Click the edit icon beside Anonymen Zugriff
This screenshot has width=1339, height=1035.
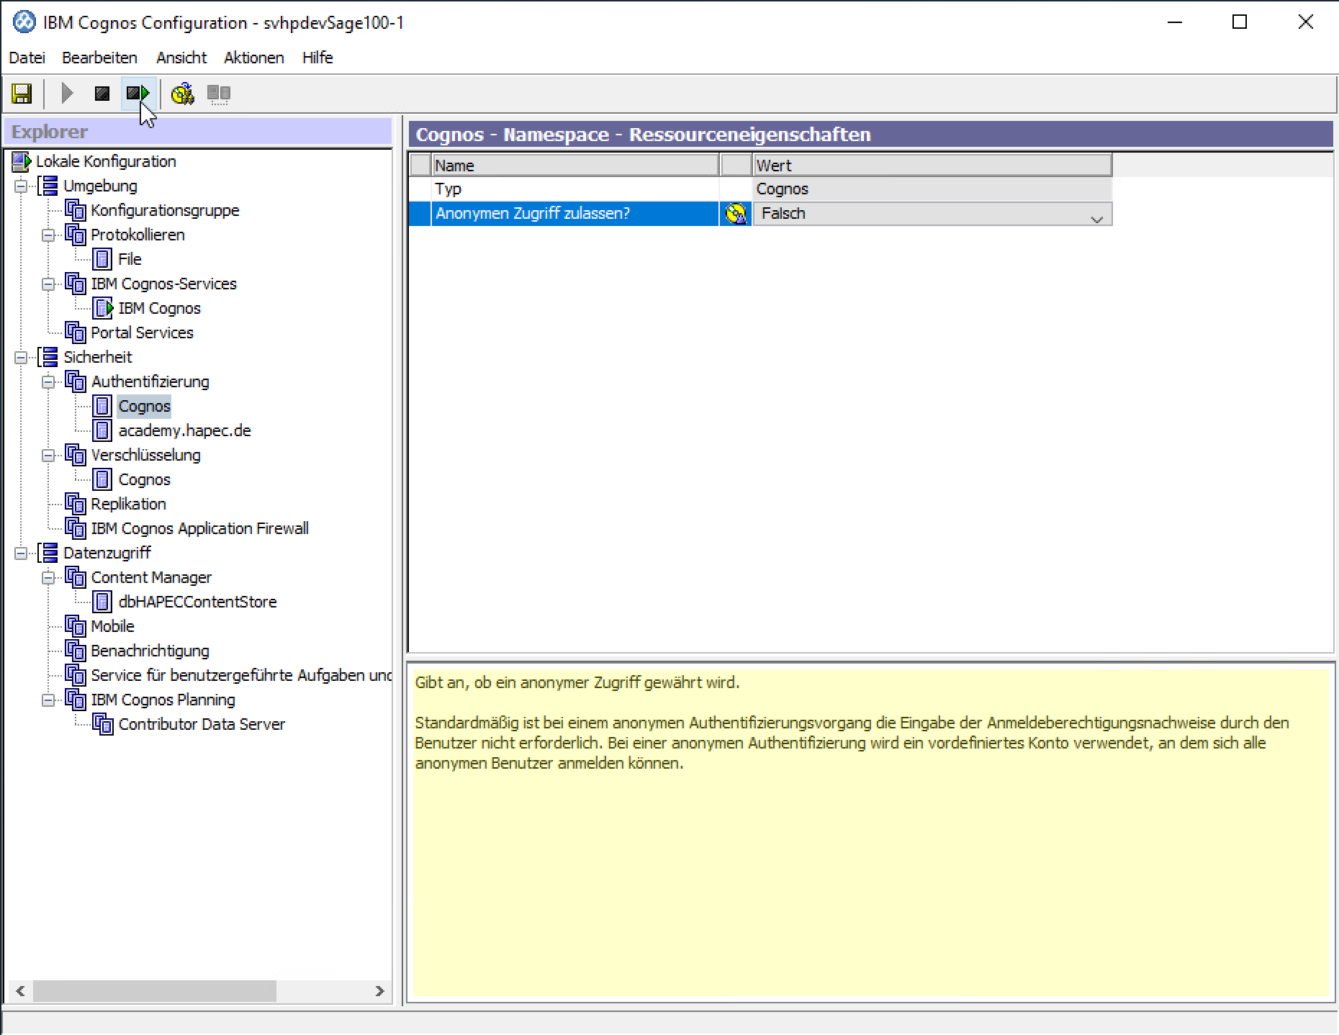pos(736,214)
